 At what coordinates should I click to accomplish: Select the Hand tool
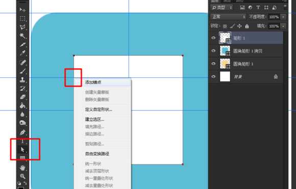pos(22,168)
